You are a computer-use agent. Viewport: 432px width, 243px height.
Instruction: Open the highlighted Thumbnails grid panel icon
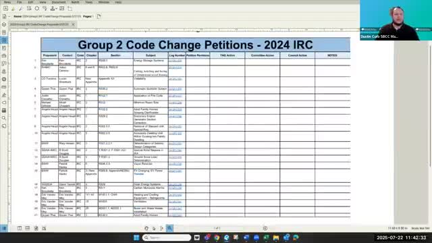click(4, 40)
